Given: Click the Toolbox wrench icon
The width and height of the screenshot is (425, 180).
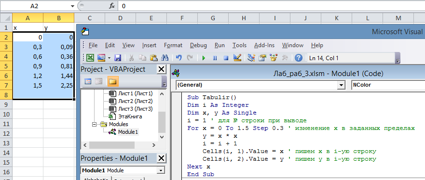Looking at the screenshot, I should 285,58.
